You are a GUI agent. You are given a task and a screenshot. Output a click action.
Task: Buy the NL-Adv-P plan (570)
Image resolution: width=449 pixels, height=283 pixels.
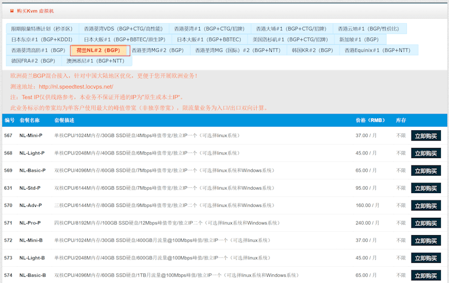coord(426,206)
